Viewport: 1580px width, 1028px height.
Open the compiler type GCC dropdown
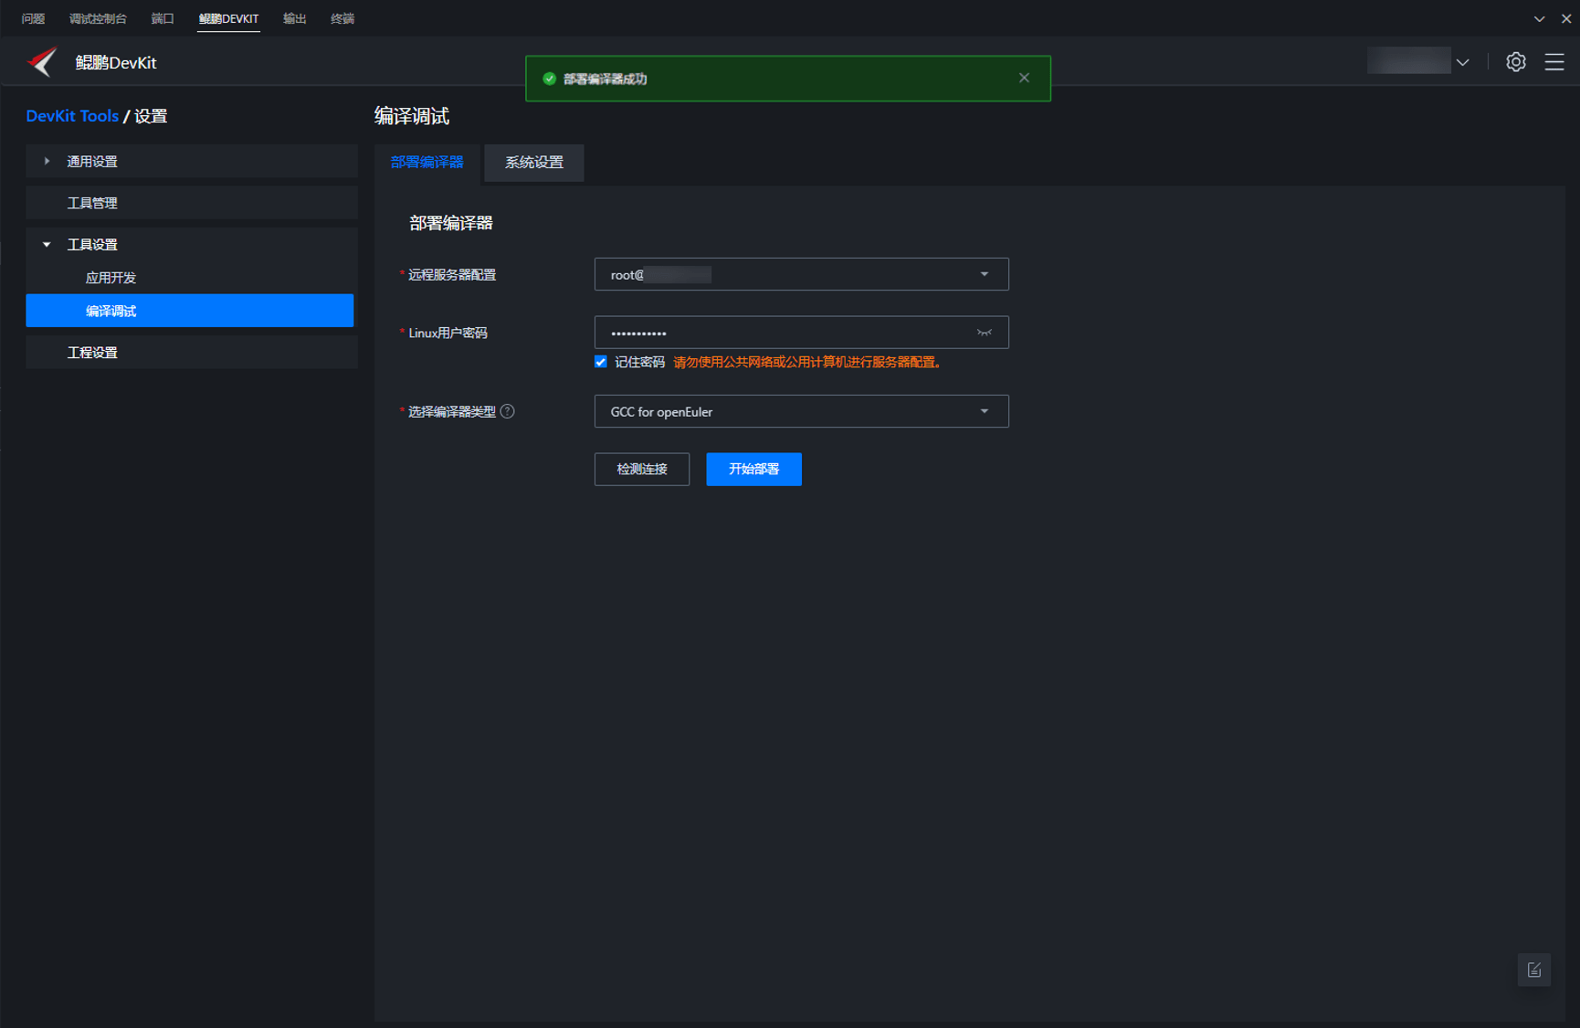[x=801, y=411]
